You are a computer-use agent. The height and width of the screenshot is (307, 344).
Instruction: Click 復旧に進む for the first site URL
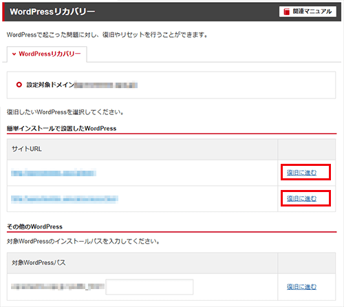301,172
